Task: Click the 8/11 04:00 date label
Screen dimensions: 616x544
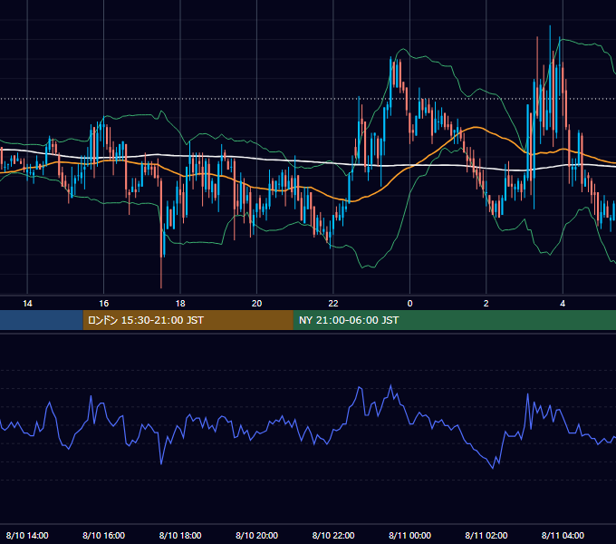Action: [x=563, y=535]
